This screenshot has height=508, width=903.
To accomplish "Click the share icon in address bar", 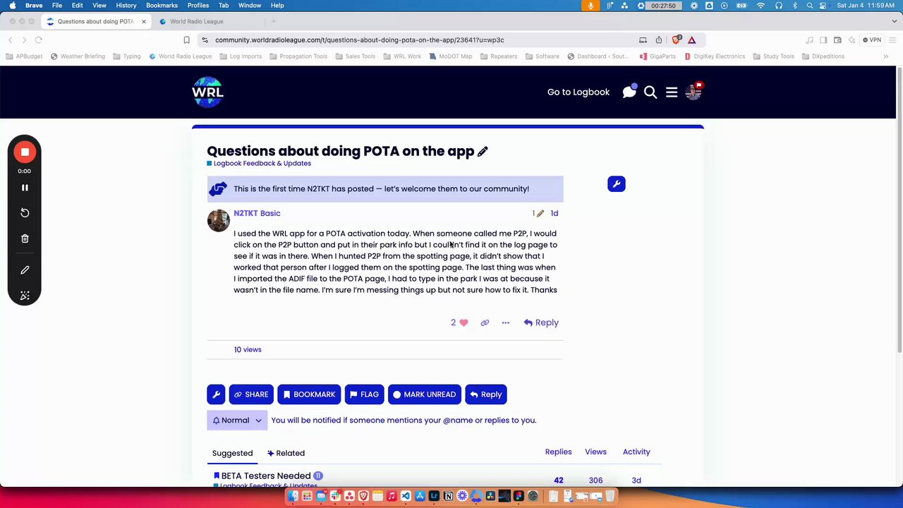I will pyautogui.click(x=659, y=40).
